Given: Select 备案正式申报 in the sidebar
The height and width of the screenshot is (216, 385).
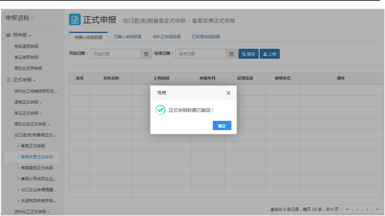Looking at the screenshot, I should 33,146.
